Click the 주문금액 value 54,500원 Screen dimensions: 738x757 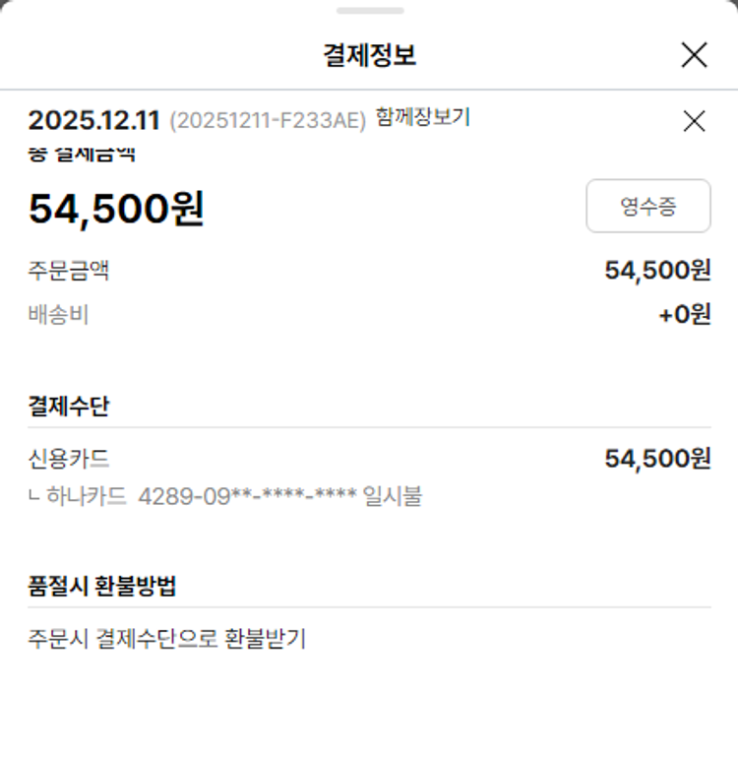(x=657, y=270)
